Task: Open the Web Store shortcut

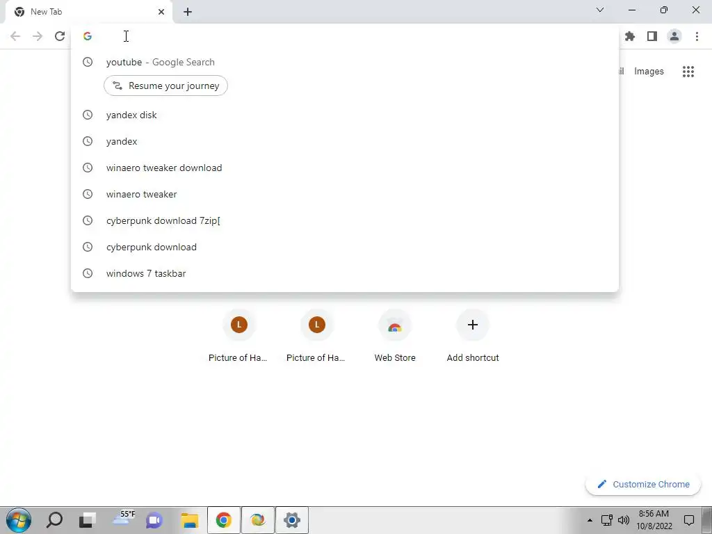Action: point(395,337)
